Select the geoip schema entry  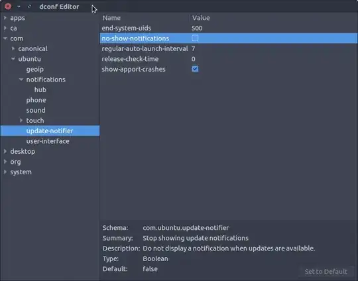35,69
